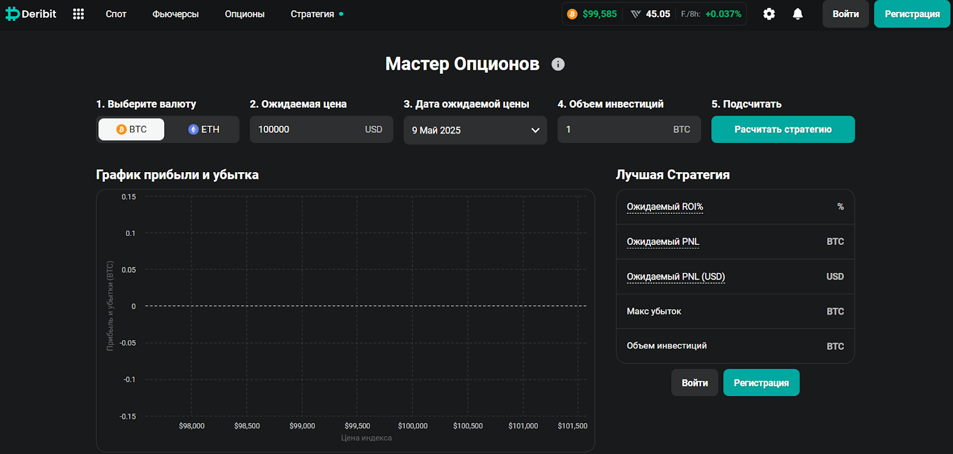Open the apps grid menu icon
Screen dimensions: 953x454
click(78, 14)
